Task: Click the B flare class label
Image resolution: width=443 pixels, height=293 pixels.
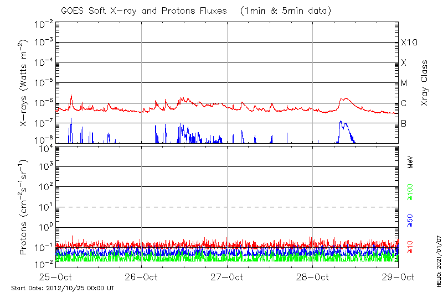Action: click(404, 123)
